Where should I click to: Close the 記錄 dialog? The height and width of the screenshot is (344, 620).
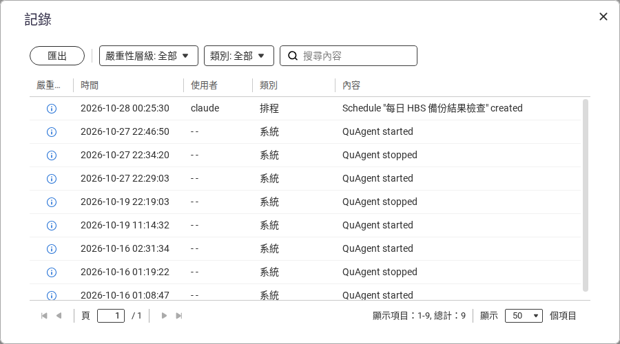pyautogui.click(x=603, y=17)
